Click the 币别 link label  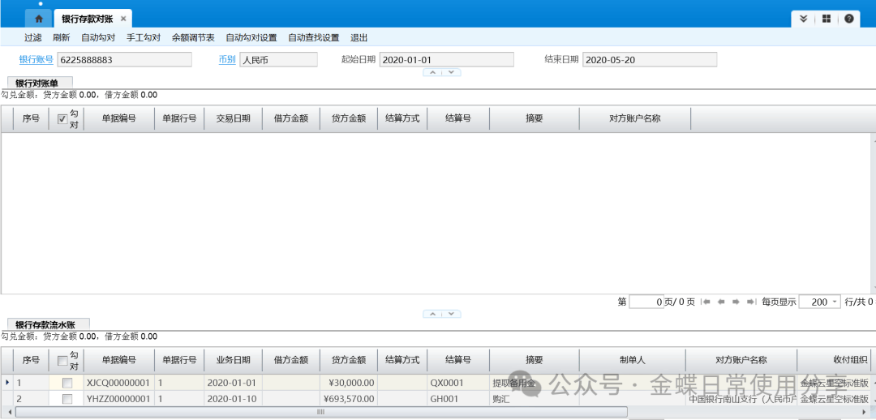coord(227,59)
